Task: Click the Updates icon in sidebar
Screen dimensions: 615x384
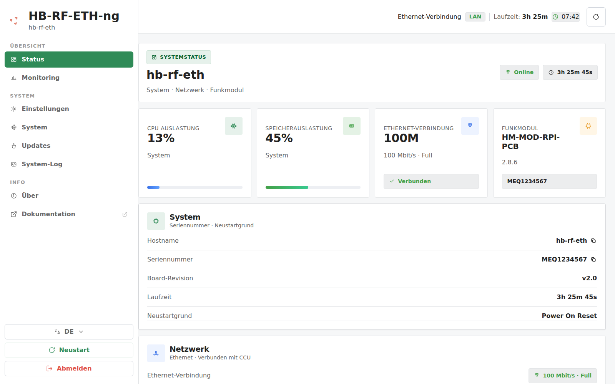Action: (14, 146)
